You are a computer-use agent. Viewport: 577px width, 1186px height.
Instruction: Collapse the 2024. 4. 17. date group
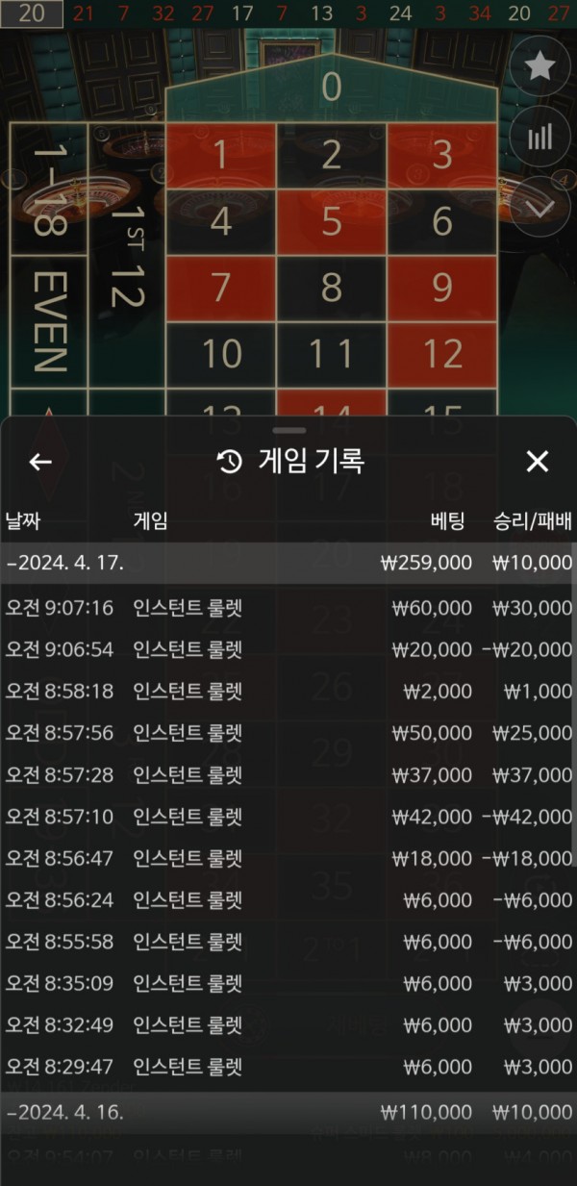tap(288, 563)
